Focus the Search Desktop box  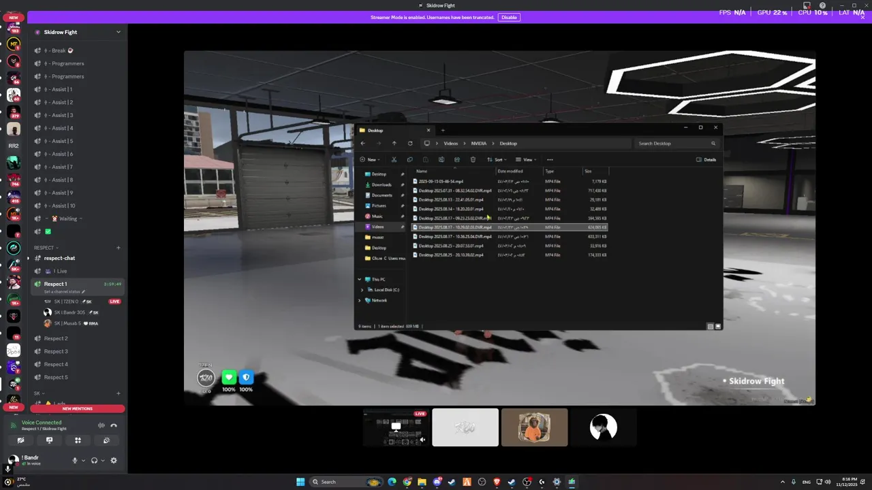tap(677, 143)
